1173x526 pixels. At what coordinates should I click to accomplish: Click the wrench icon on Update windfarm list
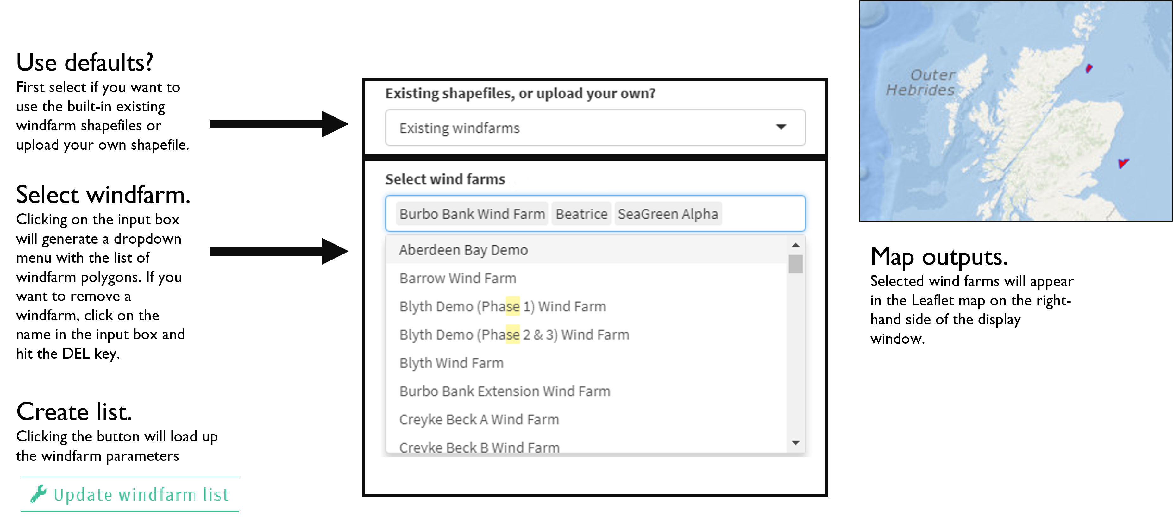pos(39,494)
